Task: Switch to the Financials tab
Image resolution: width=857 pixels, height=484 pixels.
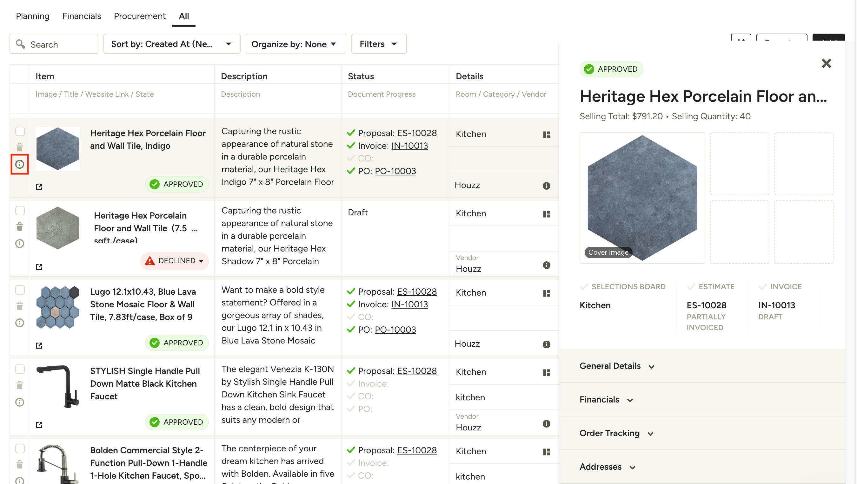Action: point(82,16)
